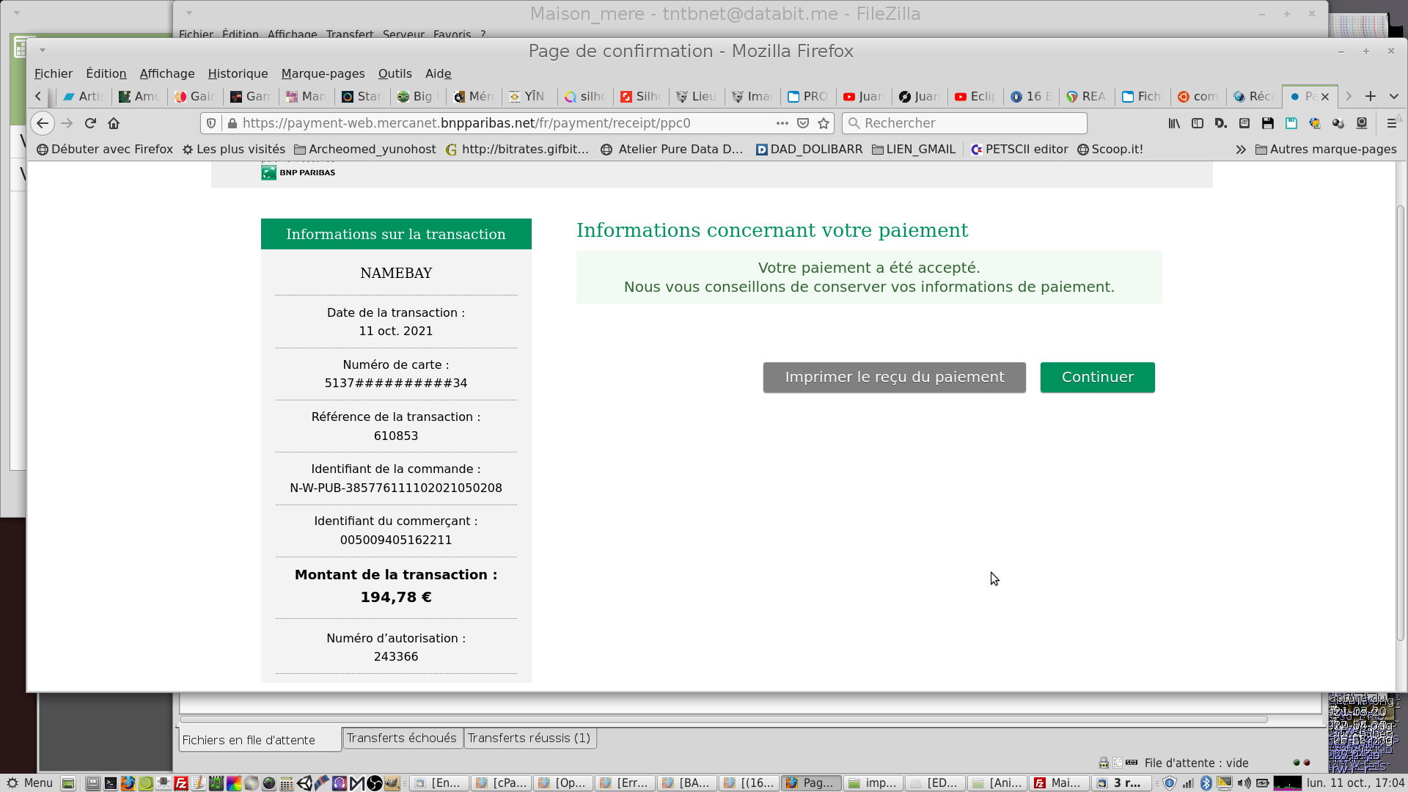Open Firefox library icon
The image size is (1408, 792).
(x=1174, y=123)
